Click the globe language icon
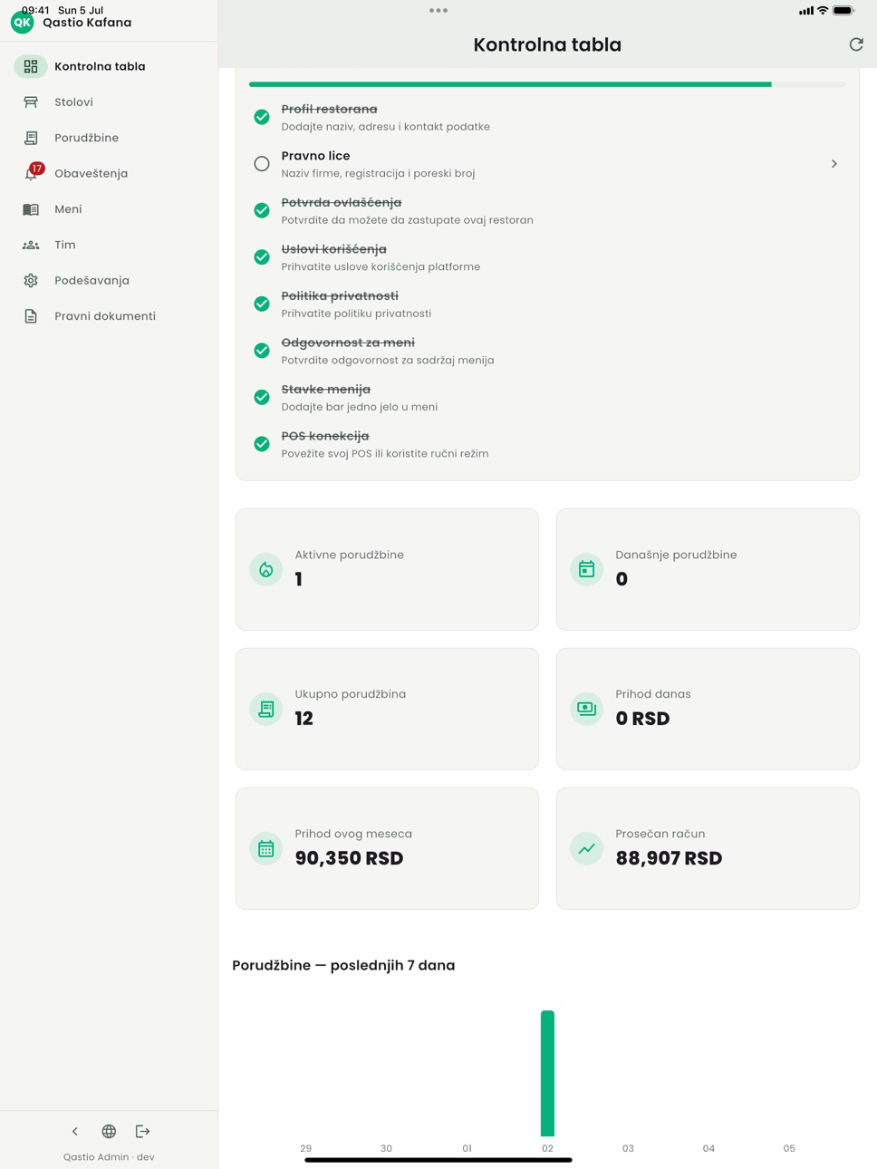The image size is (877, 1169). [109, 1131]
